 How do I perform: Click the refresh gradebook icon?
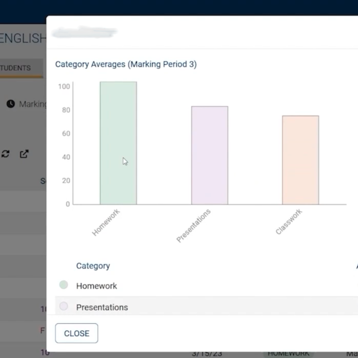coord(5,154)
